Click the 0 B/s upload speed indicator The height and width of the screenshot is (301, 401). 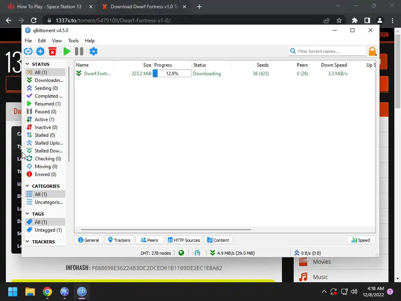click(x=307, y=253)
